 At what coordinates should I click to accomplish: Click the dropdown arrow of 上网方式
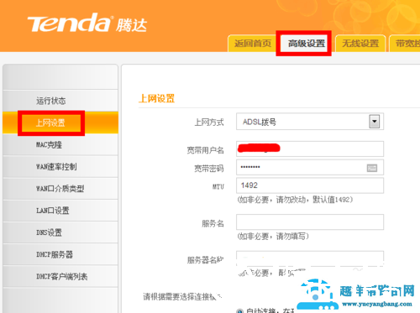point(375,122)
